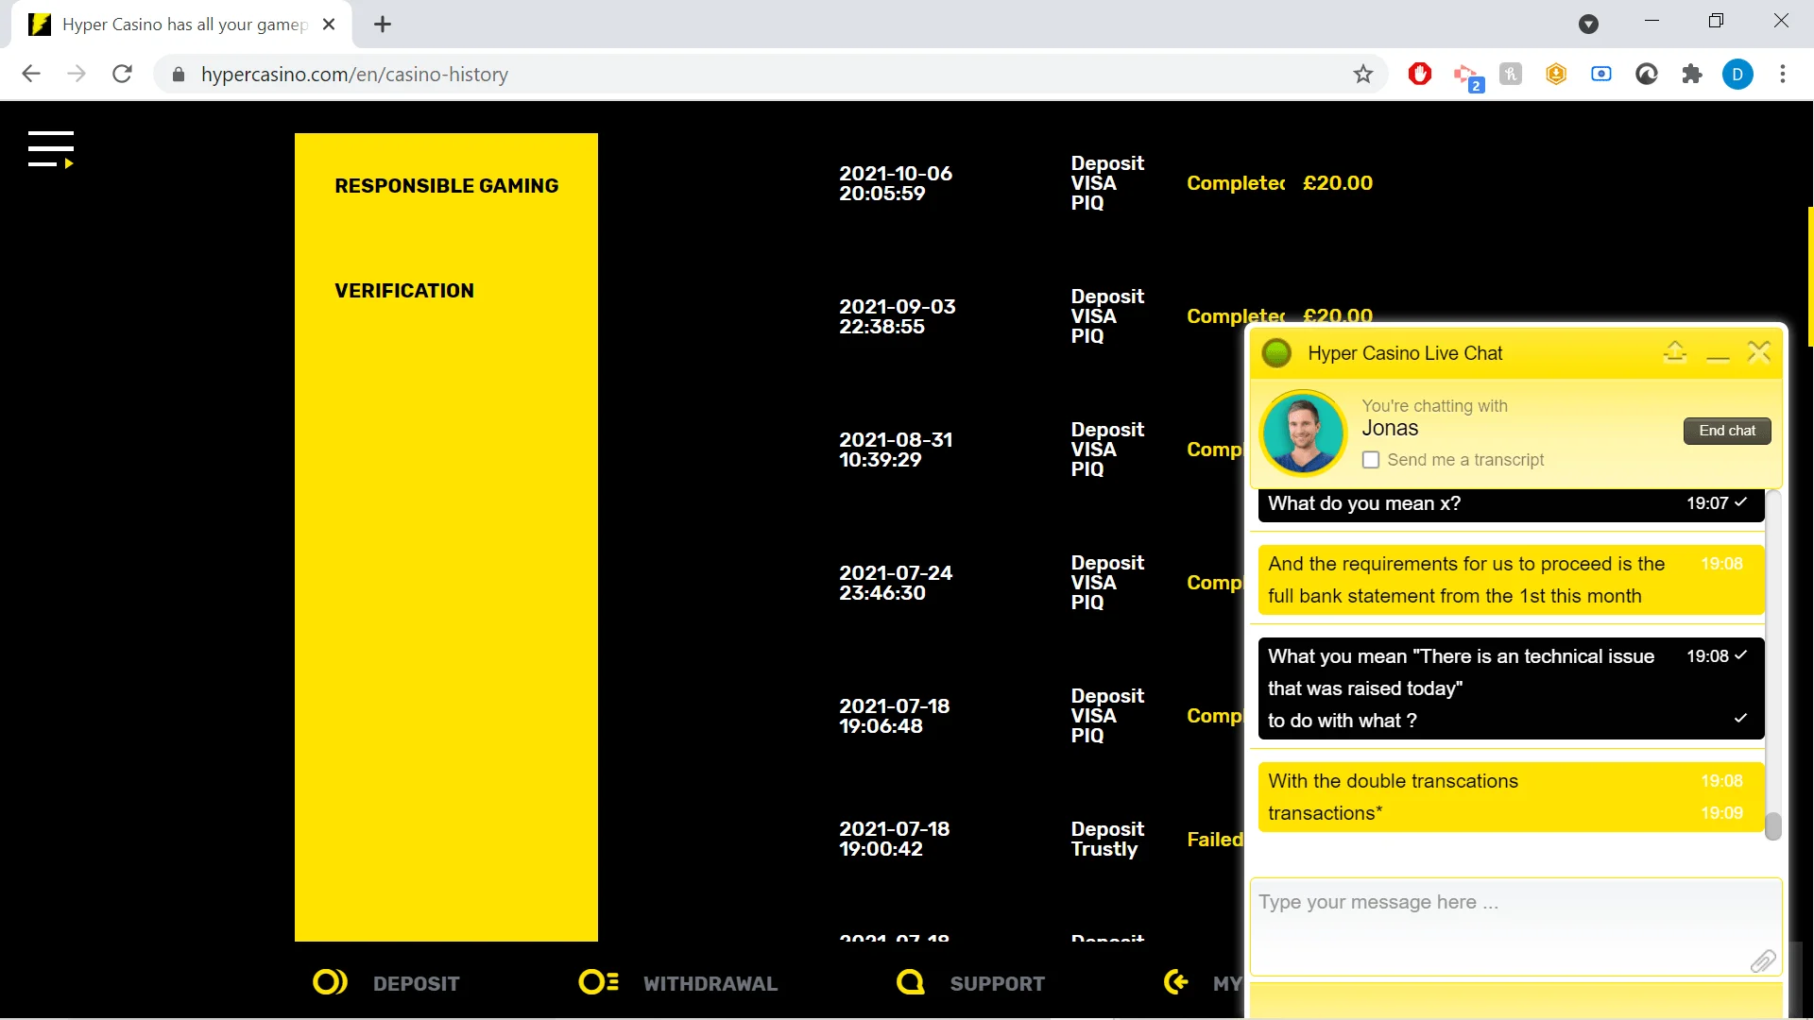Open the red ad-blocker extension icon
The image size is (1814, 1020).
coord(1420,74)
